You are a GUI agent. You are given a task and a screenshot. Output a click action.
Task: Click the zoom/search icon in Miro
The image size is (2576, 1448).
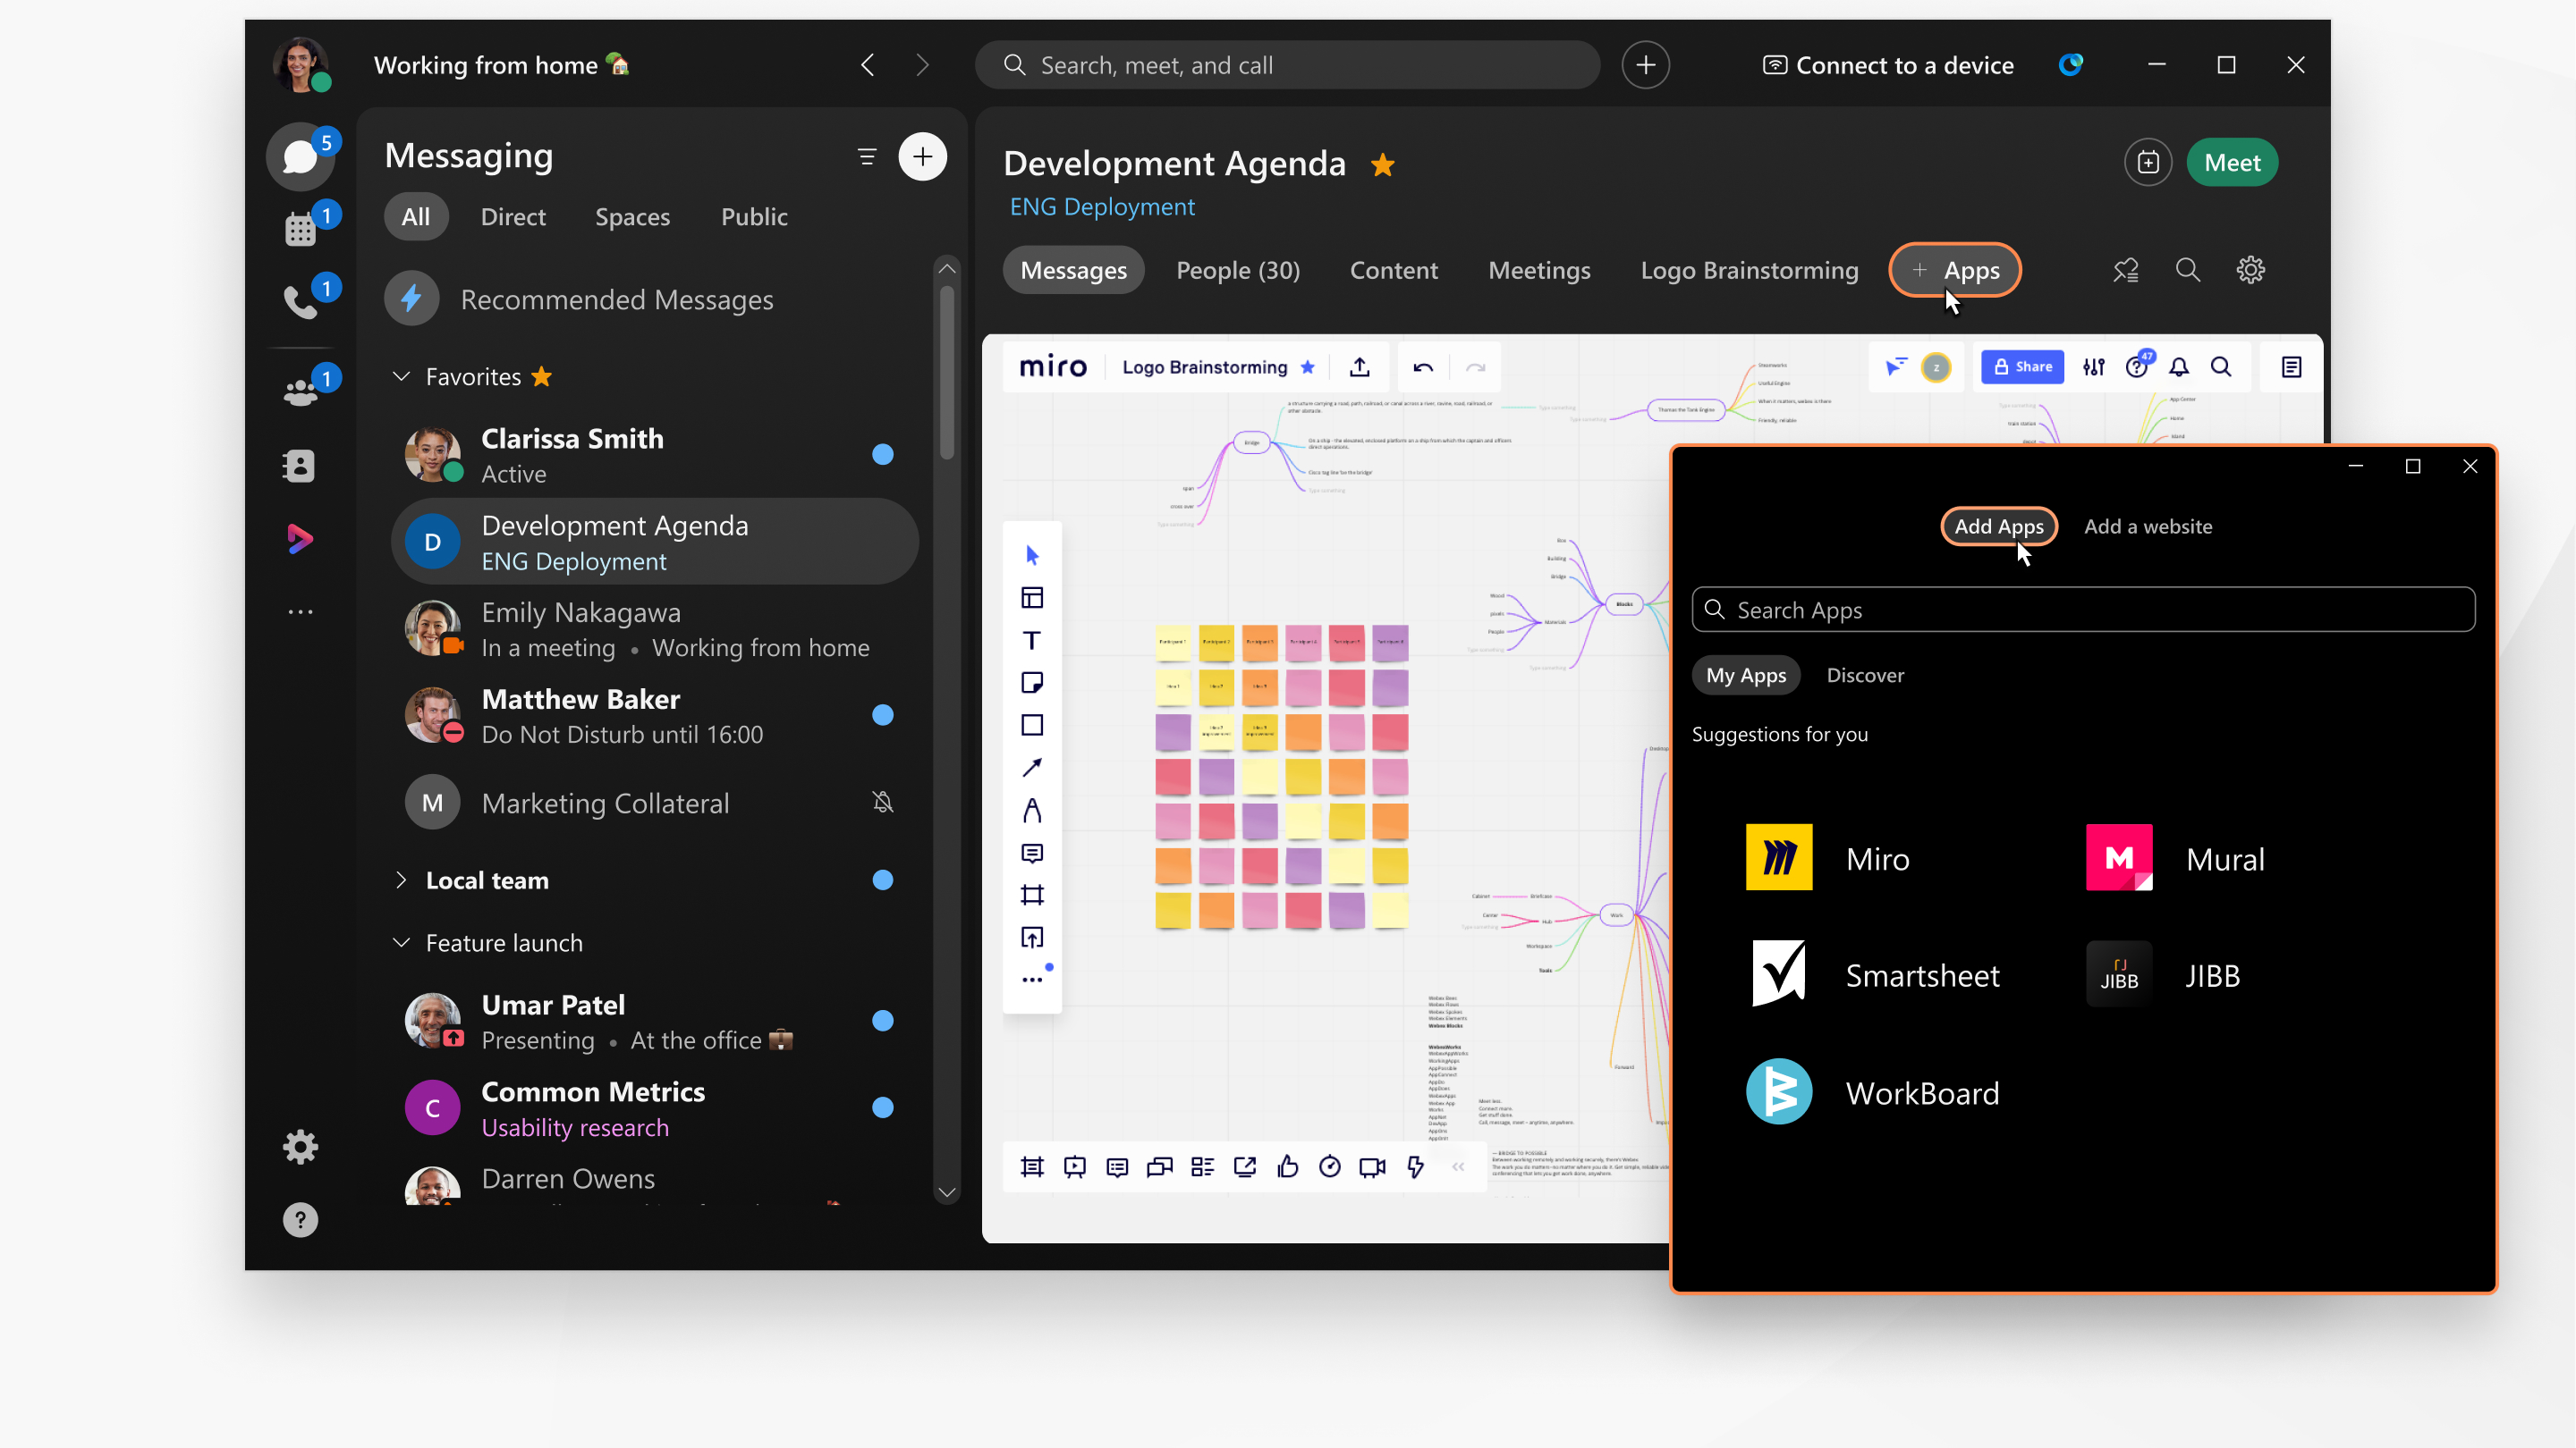pos(2222,366)
